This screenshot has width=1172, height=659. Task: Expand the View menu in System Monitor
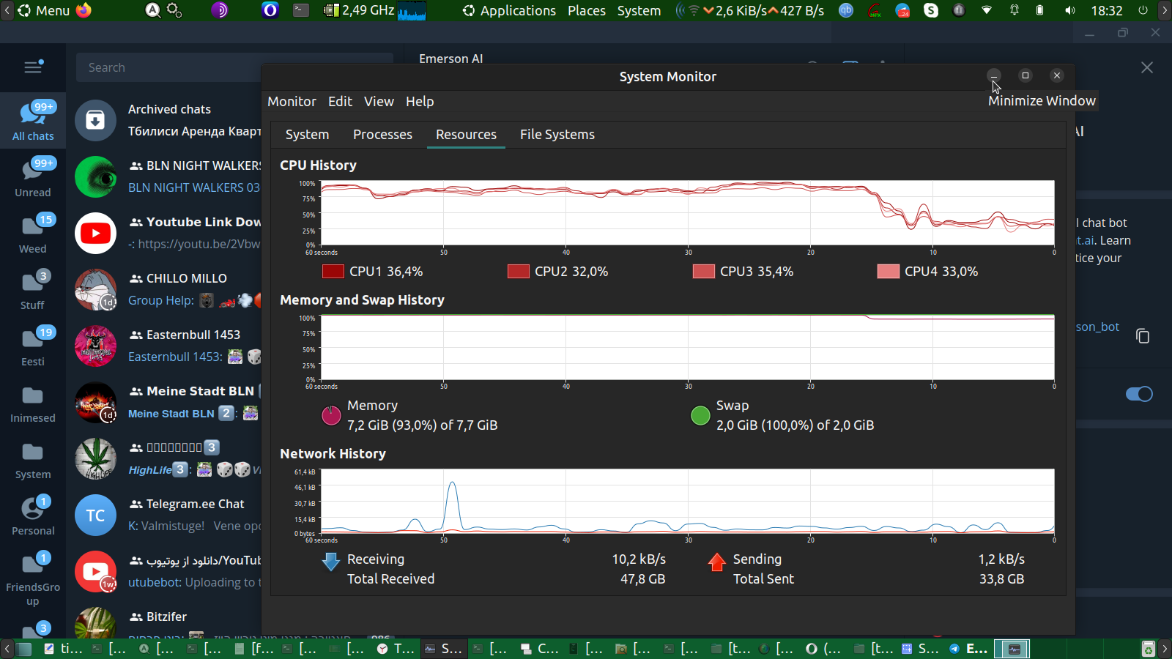click(x=379, y=102)
